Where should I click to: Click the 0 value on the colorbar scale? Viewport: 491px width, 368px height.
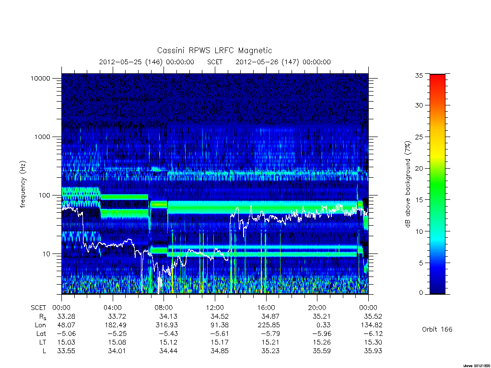(421, 293)
